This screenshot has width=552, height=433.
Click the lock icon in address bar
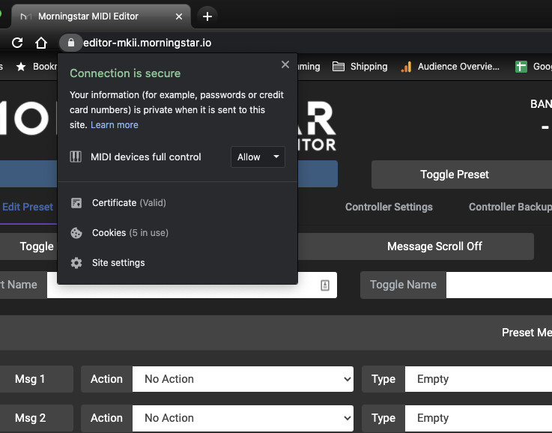tap(70, 43)
